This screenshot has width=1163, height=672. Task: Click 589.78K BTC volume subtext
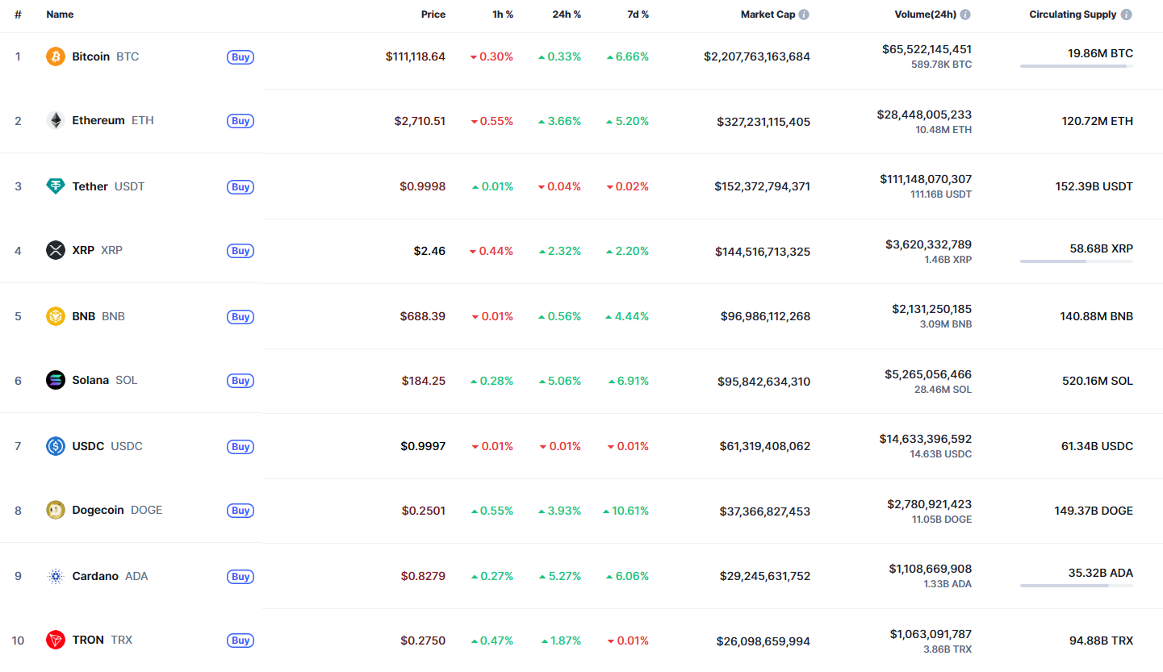(941, 65)
